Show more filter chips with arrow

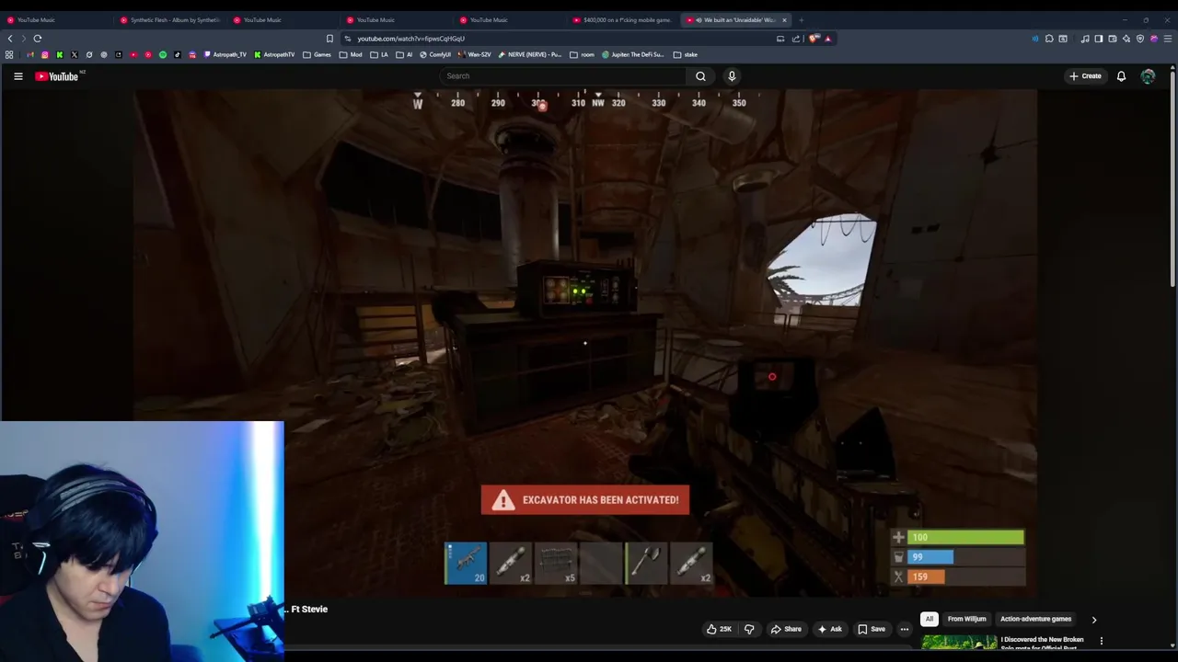click(x=1093, y=620)
